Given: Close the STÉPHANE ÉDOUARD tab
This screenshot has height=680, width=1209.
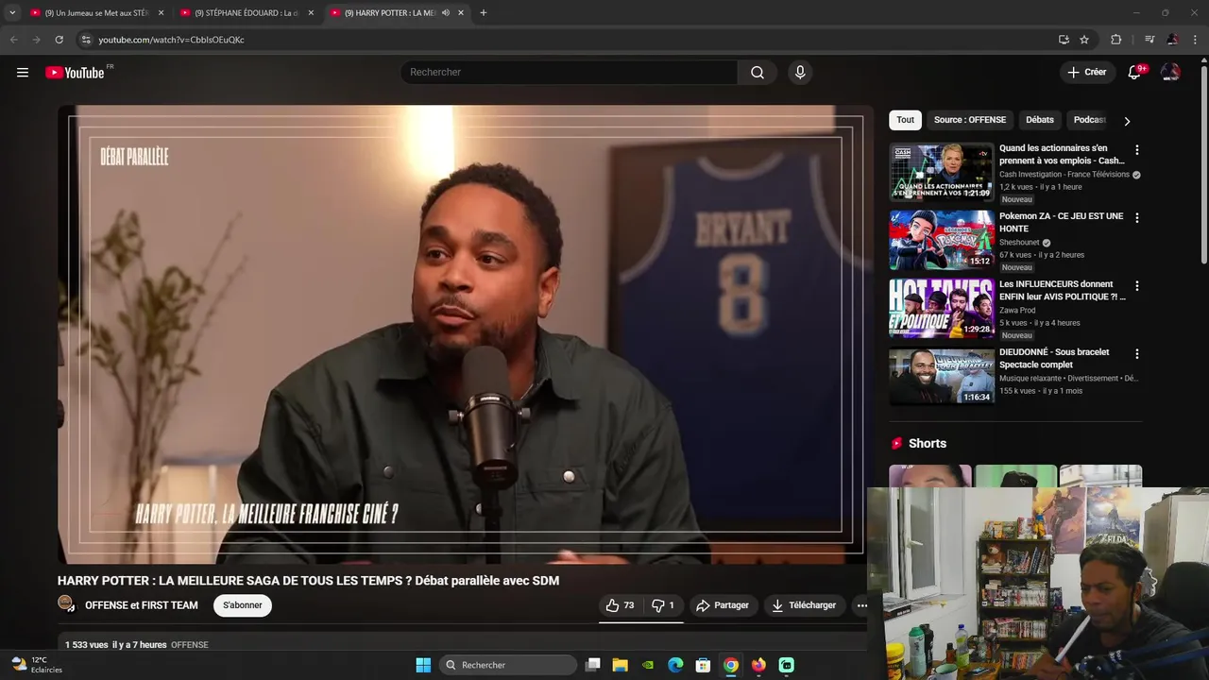Looking at the screenshot, I should point(311,13).
